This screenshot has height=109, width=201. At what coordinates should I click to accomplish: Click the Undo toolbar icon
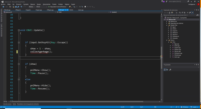21,7
